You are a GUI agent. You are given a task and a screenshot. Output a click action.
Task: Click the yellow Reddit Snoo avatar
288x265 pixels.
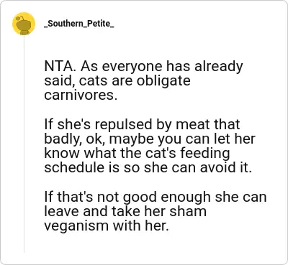pyautogui.click(x=24, y=24)
